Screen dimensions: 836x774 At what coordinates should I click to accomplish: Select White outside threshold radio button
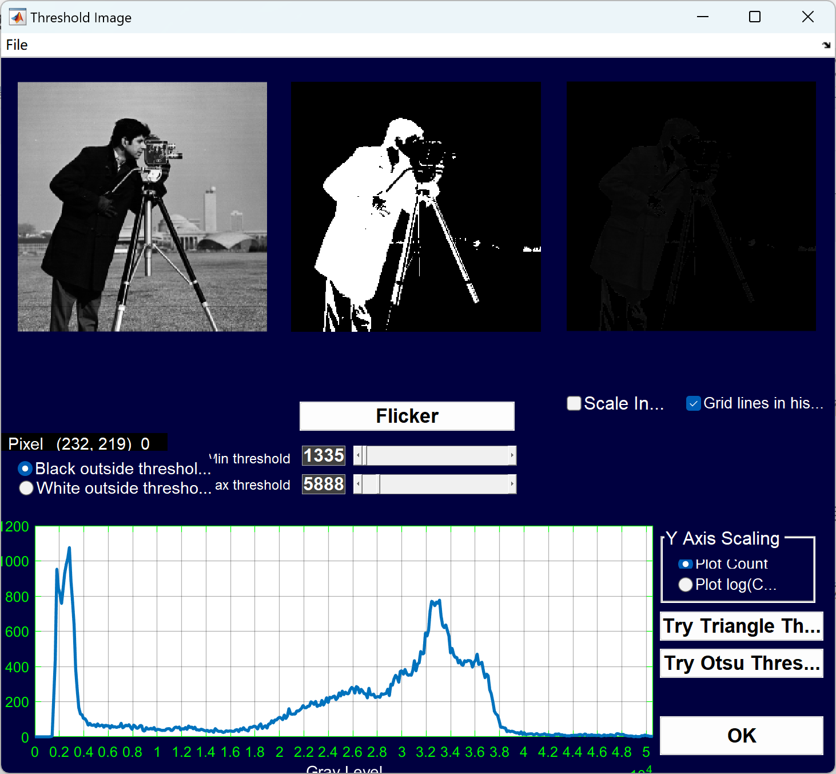[26, 488]
